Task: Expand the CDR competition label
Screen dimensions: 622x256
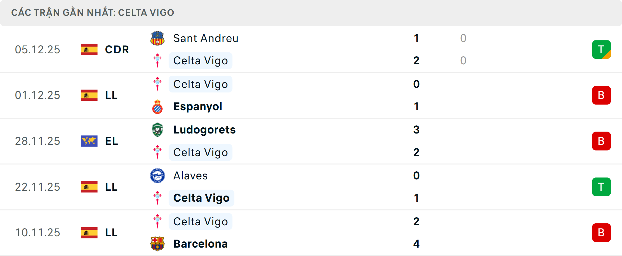Action: pyautogui.click(x=116, y=49)
